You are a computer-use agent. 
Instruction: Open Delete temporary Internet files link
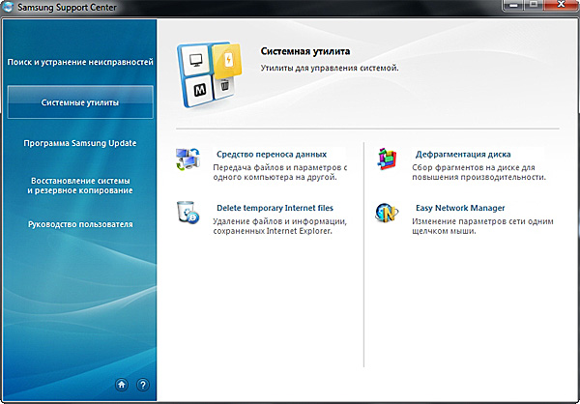point(274,208)
